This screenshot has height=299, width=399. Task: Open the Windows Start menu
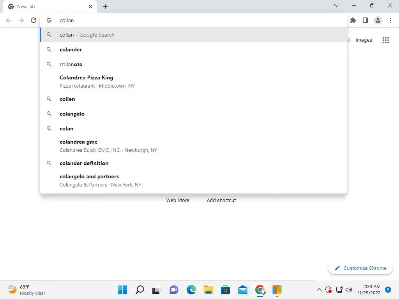pyautogui.click(x=122, y=290)
